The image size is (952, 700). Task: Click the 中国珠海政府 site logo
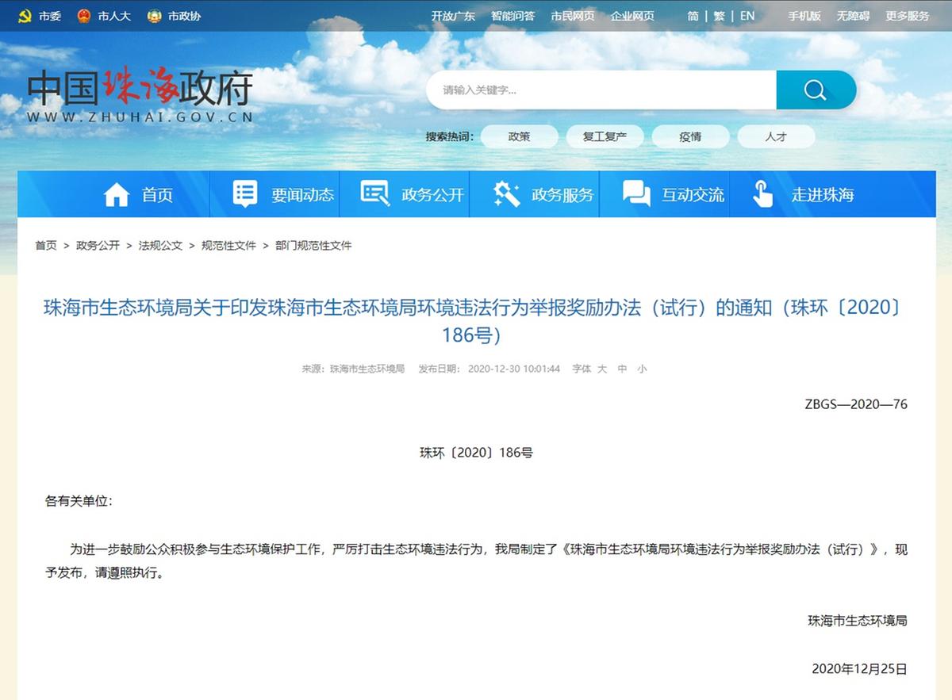(140, 97)
